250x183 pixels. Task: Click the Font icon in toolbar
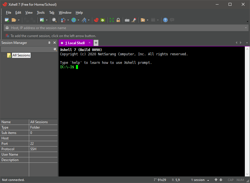coord(84,20)
